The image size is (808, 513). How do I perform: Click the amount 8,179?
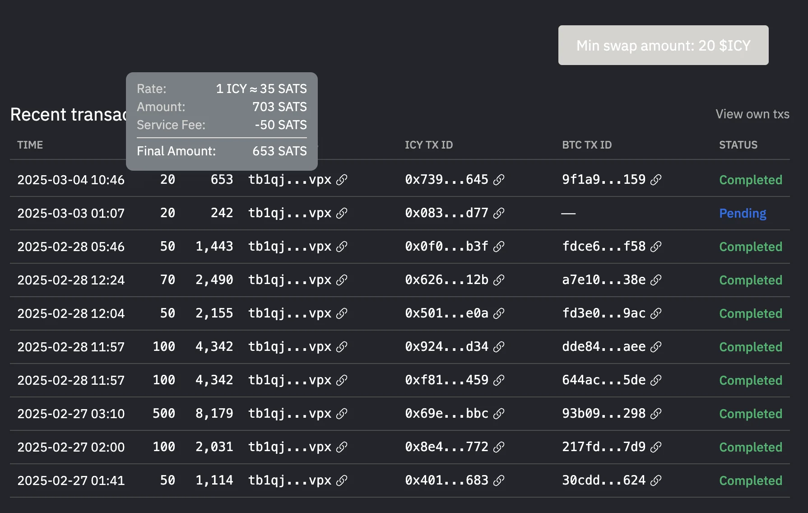coord(214,413)
